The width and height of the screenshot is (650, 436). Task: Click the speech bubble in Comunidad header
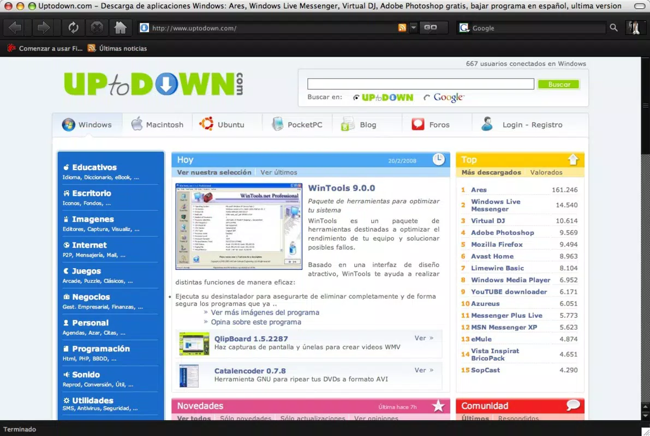(x=573, y=405)
